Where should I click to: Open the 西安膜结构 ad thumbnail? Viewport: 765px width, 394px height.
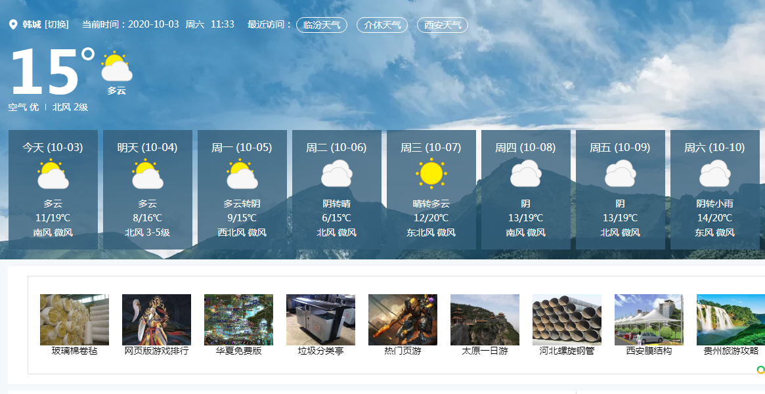649,320
